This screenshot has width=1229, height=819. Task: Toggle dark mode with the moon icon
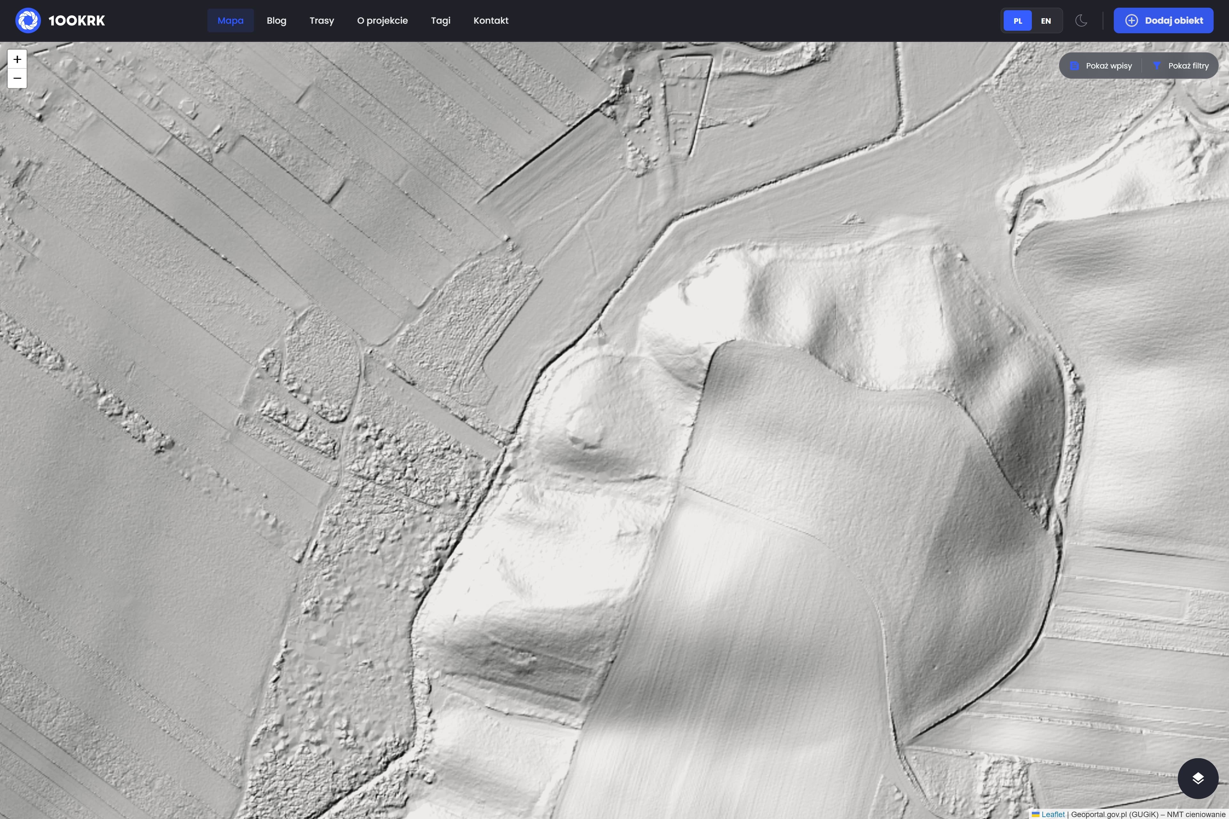[1081, 21]
